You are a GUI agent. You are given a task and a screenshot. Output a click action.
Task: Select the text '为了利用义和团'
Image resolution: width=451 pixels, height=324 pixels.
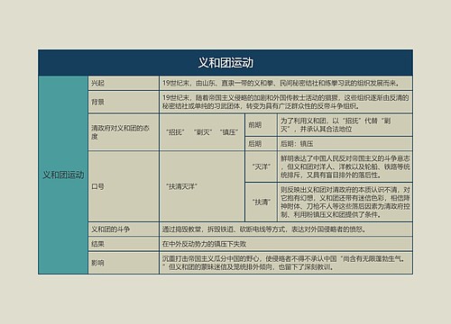pyautogui.click(x=336, y=125)
